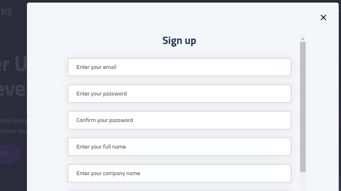The image size is (341, 191).
Task: Activate the "Enter your full name" field
Action: pyautogui.click(x=179, y=147)
